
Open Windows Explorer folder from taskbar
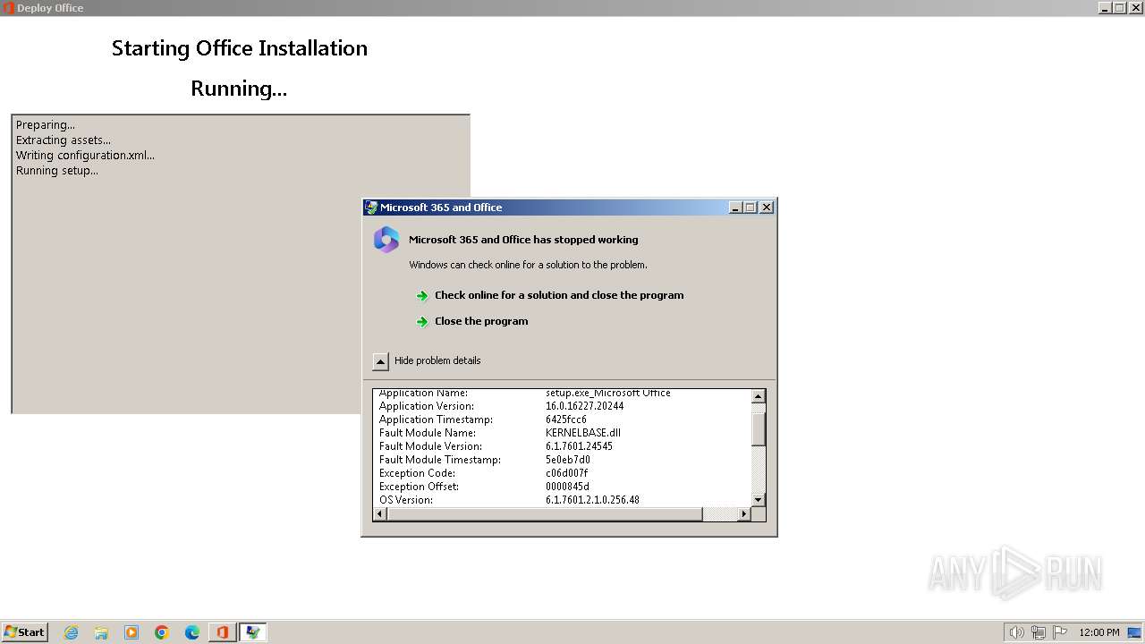coord(101,632)
